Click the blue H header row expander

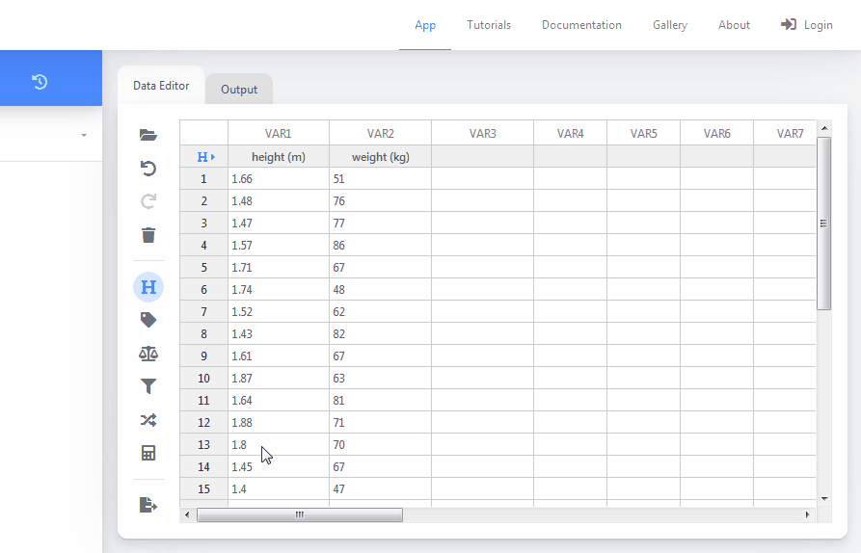click(204, 156)
